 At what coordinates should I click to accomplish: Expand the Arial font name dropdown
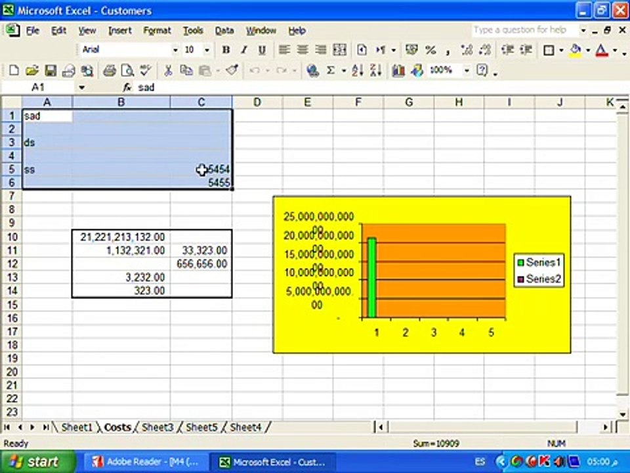[176, 51]
